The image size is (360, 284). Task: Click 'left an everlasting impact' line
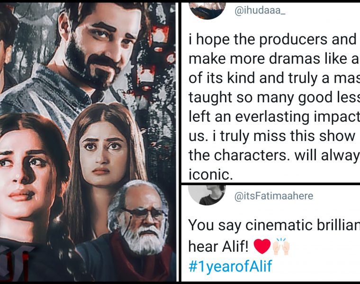point(274,117)
